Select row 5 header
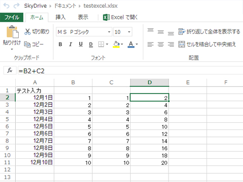This screenshot has height=182, width=243. pos(7,119)
